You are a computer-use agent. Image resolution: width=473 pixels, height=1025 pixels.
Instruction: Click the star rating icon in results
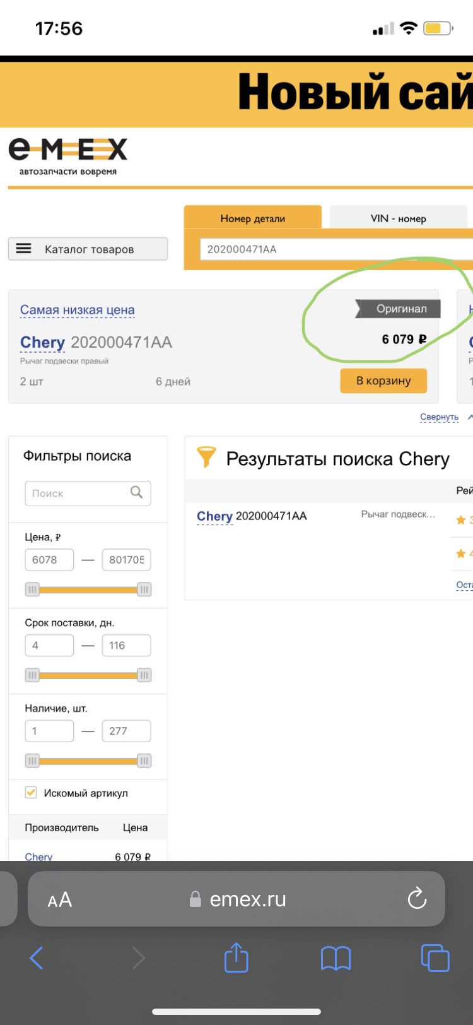(460, 520)
